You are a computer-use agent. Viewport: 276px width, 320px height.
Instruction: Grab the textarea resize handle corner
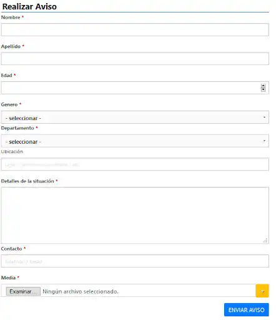[265, 241]
